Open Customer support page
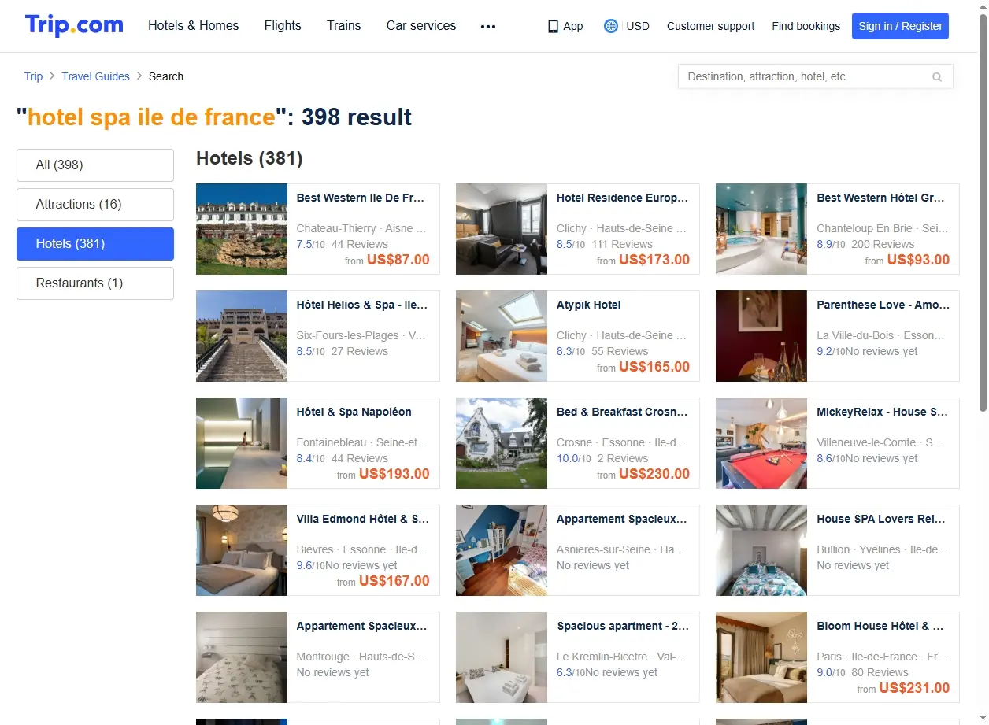Screen dimensions: 989x725 pos(710,26)
